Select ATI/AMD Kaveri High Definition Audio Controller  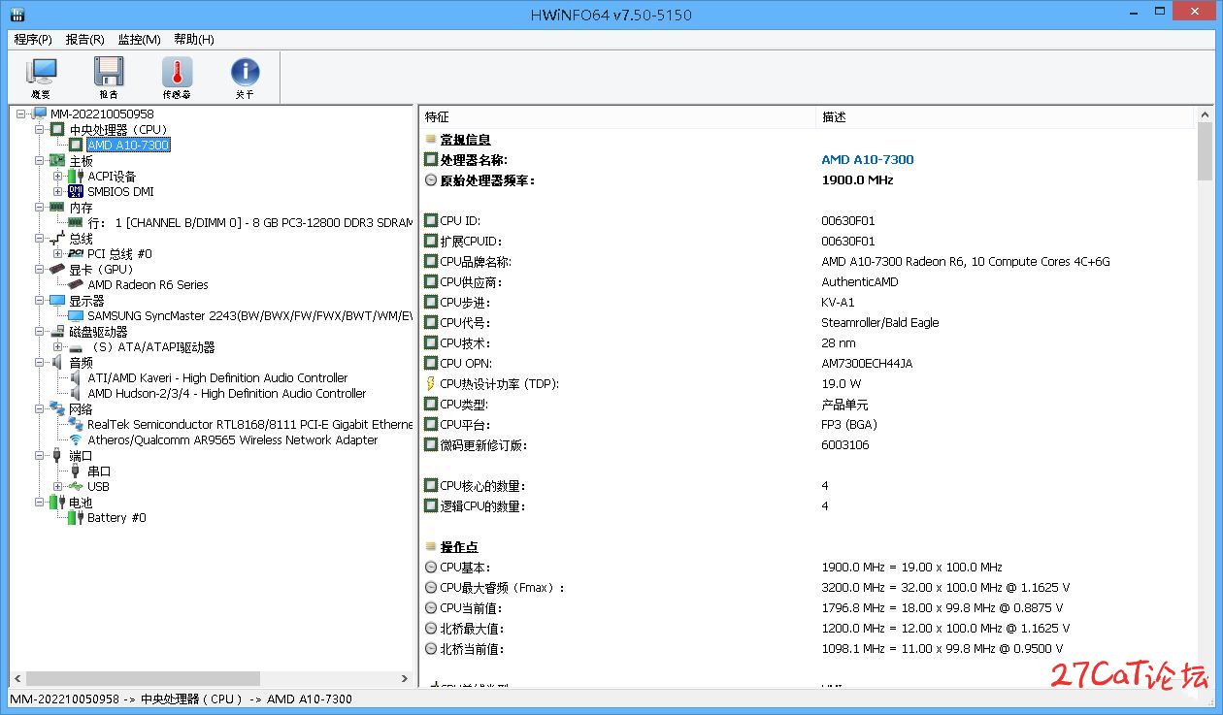tap(217, 377)
